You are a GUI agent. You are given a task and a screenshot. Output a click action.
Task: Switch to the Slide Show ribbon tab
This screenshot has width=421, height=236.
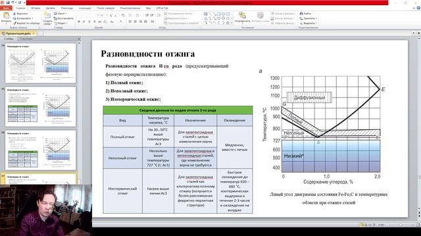tap(105, 9)
